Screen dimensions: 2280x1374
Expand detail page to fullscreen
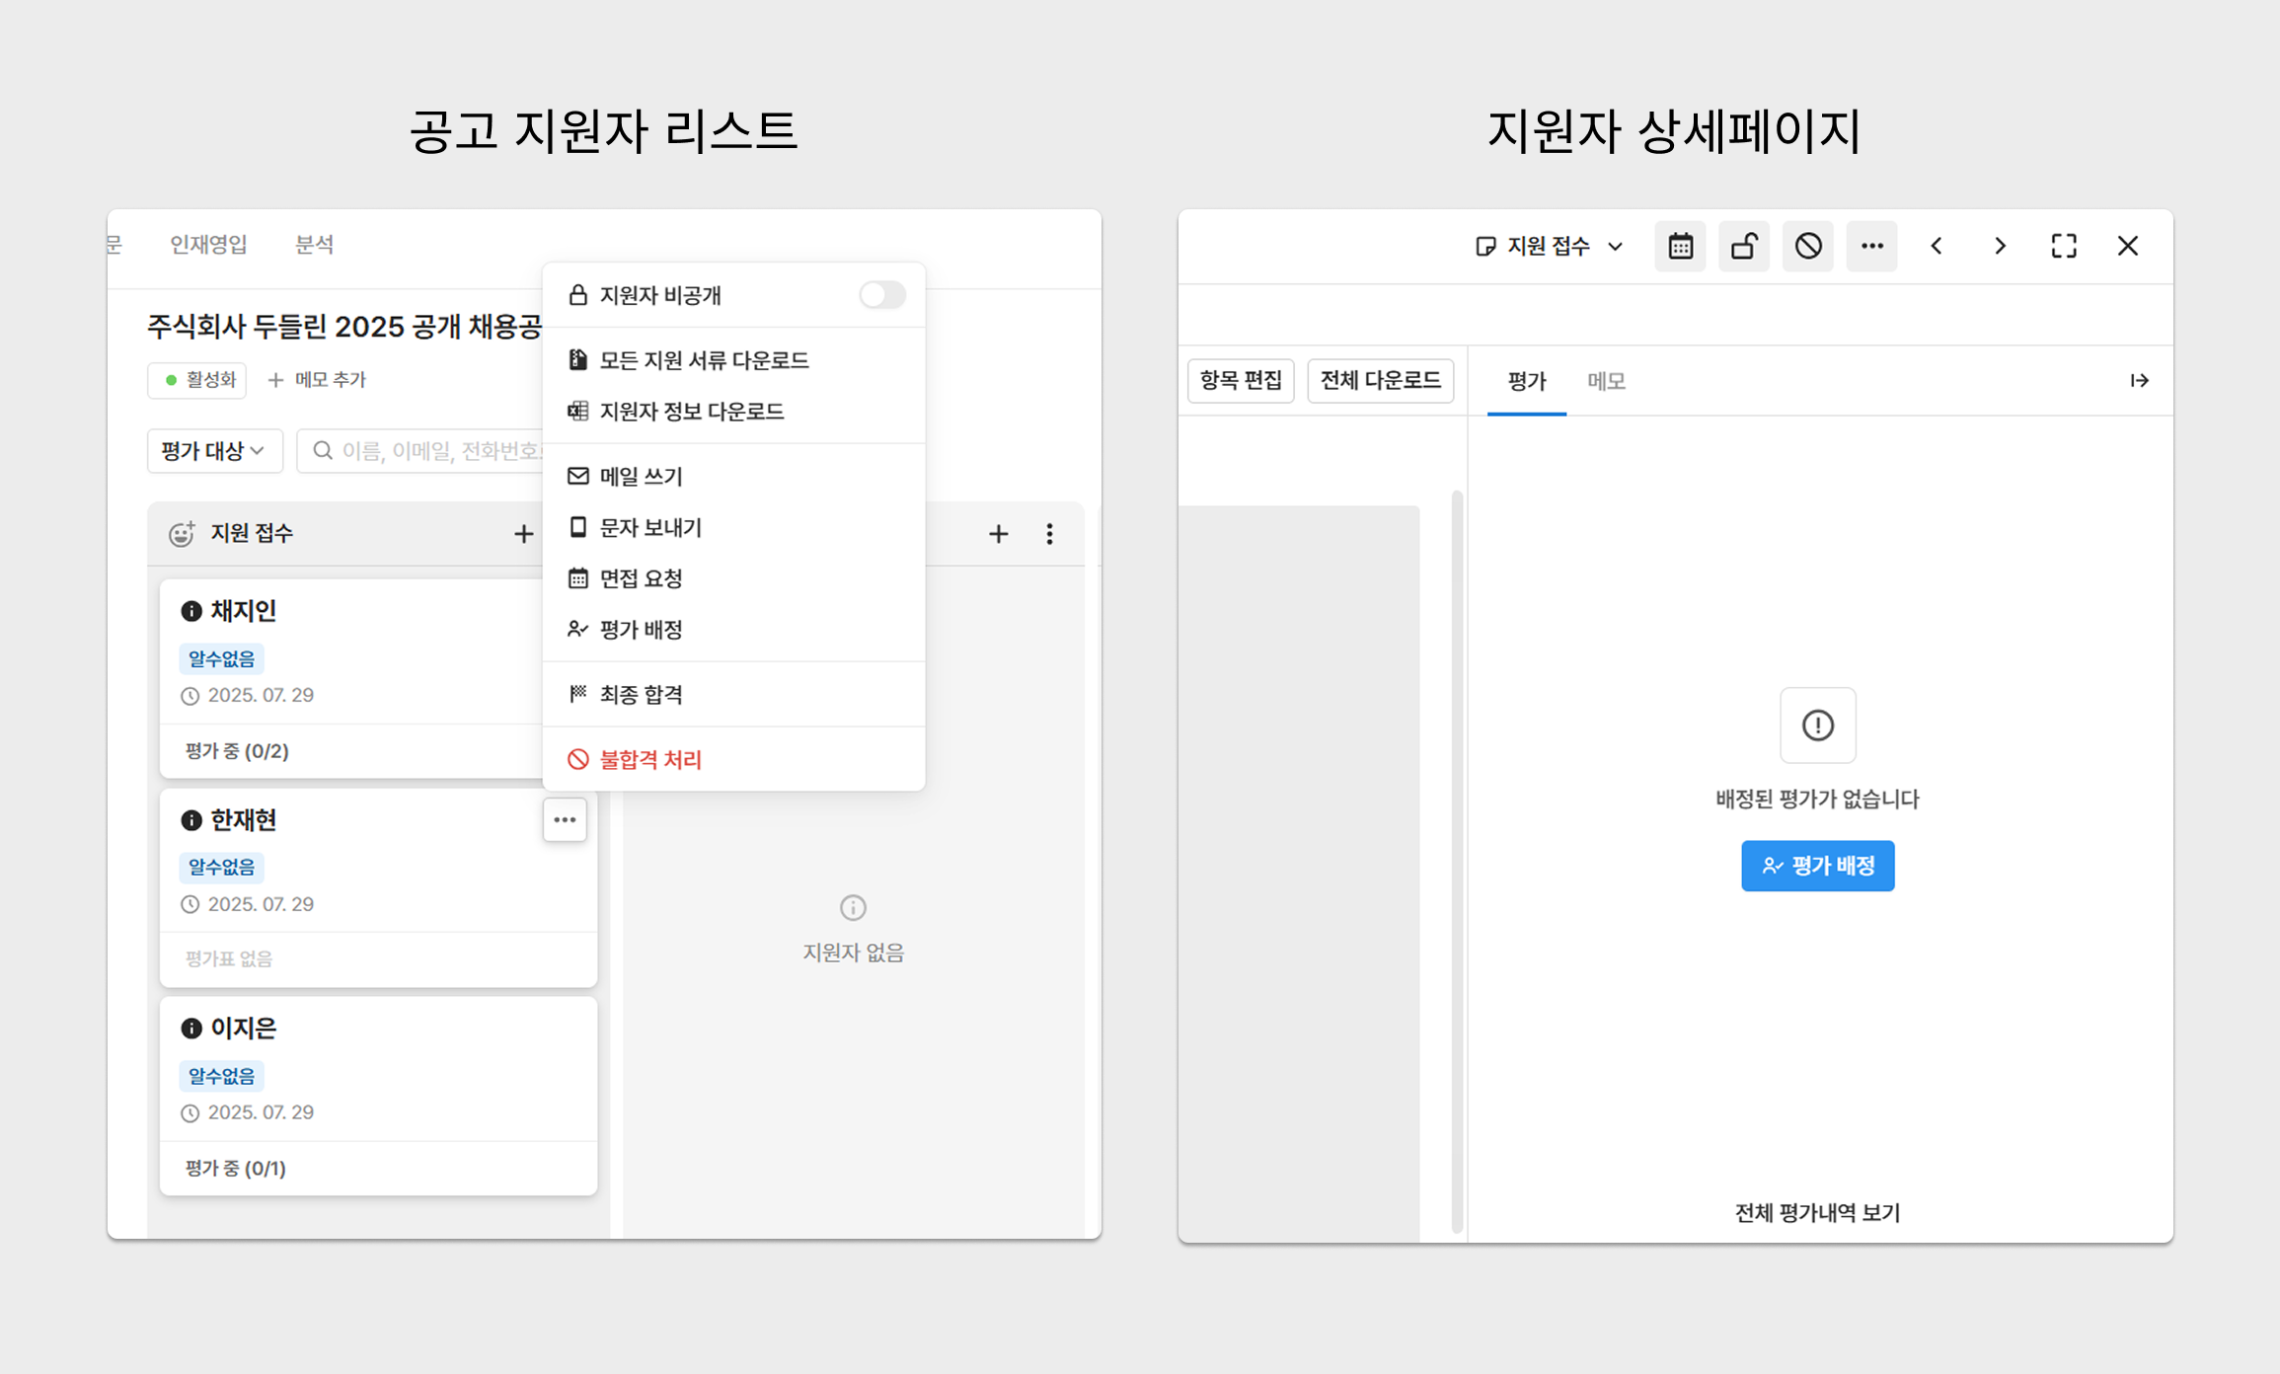2064,246
